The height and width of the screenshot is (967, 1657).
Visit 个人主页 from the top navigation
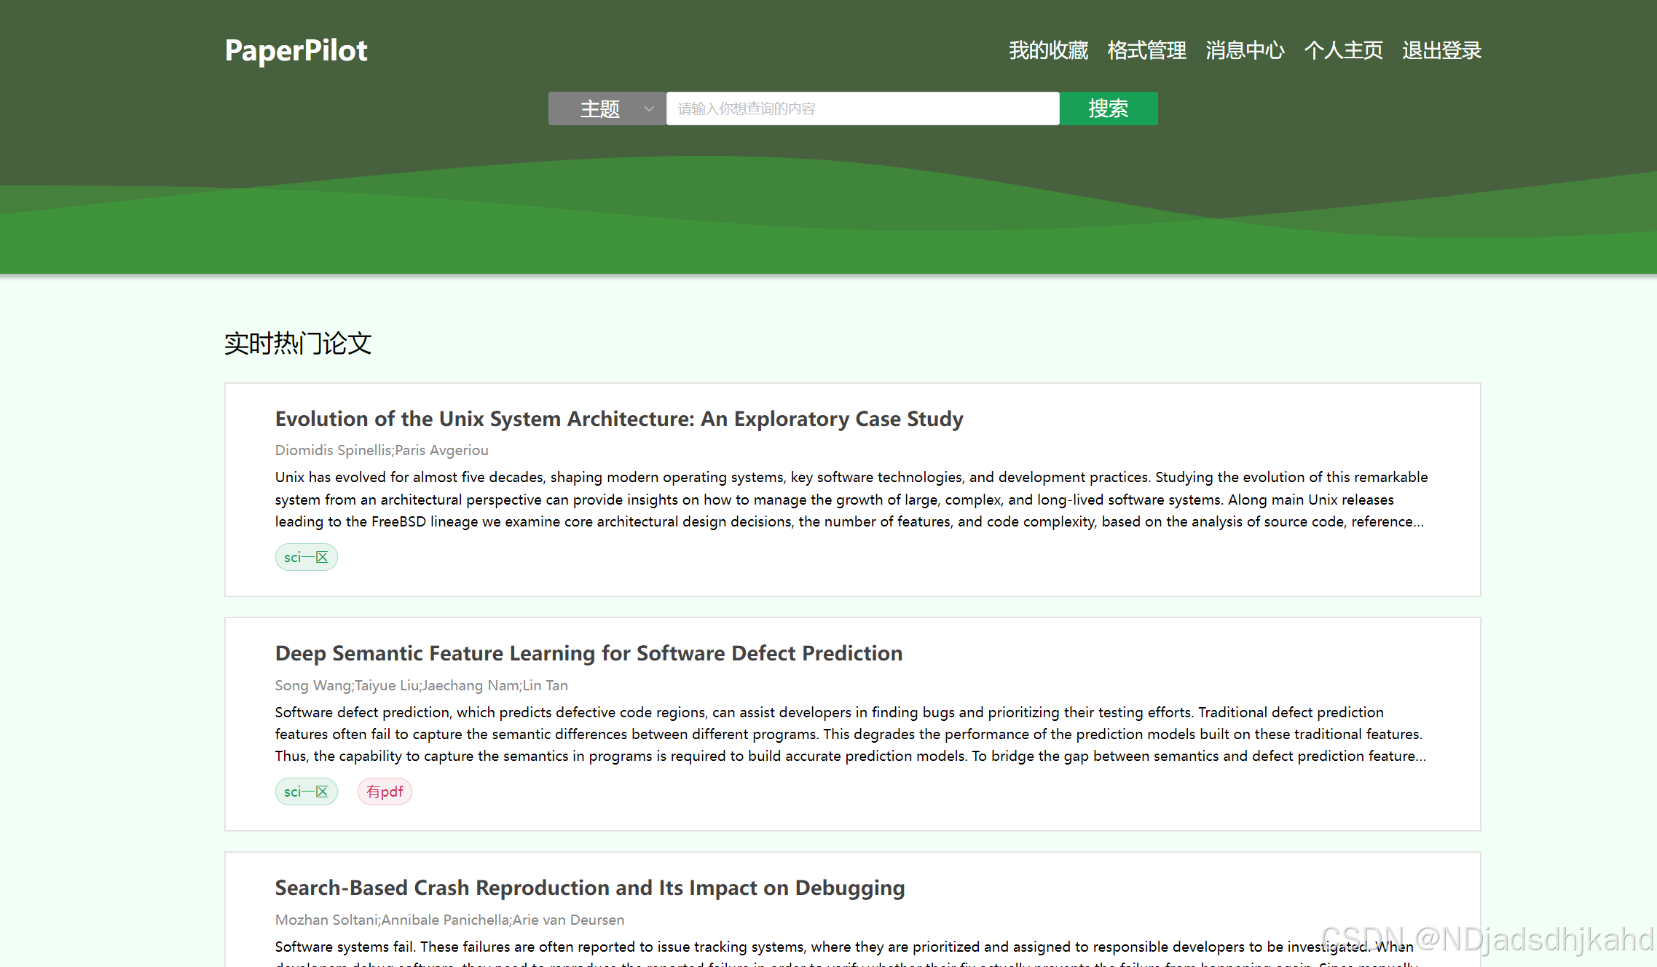click(1343, 50)
